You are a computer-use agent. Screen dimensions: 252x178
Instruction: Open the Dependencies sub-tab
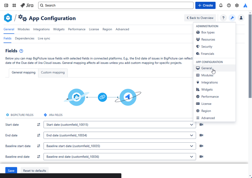pyautogui.click(x=24, y=38)
